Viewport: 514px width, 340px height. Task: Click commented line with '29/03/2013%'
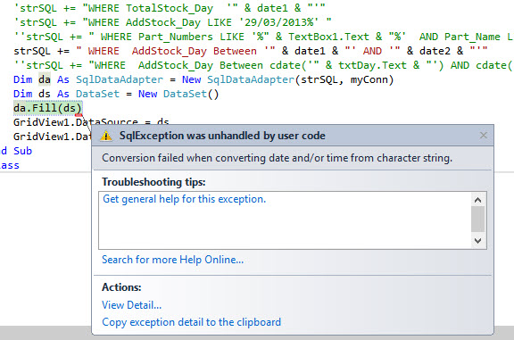pos(172,22)
